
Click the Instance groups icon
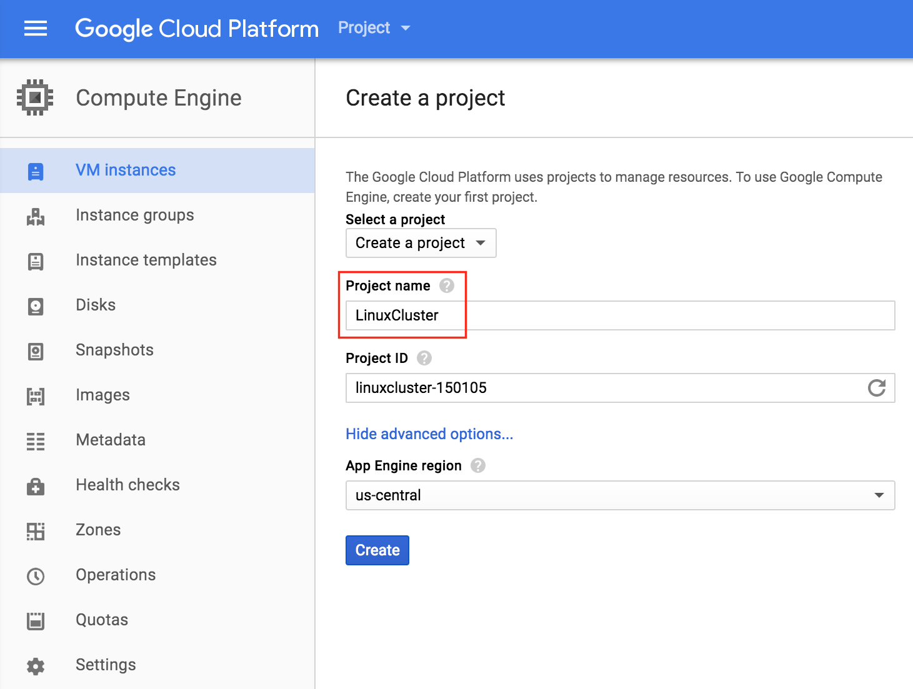36,216
